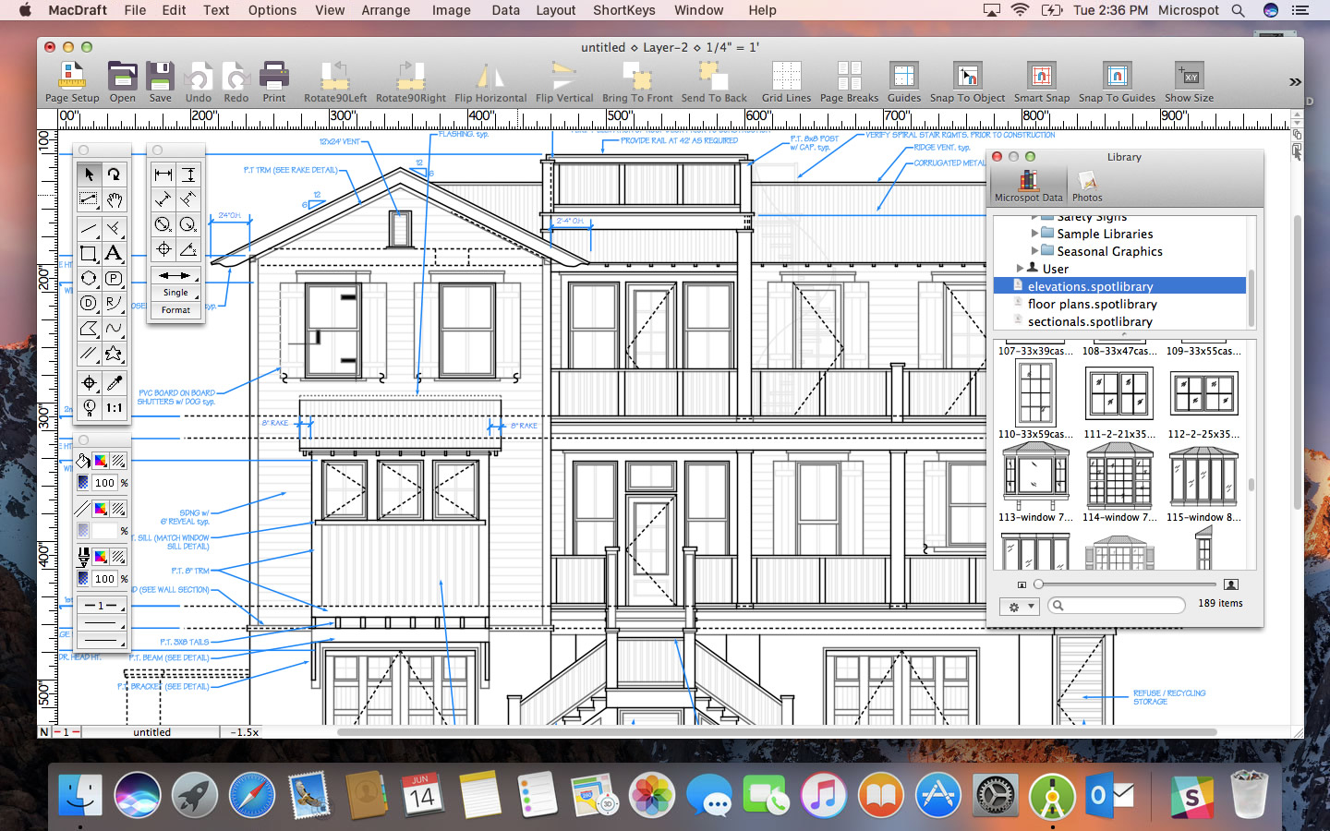This screenshot has height=831, width=1330.
Task: Click the Format button in dimension palette
Action: [175, 310]
